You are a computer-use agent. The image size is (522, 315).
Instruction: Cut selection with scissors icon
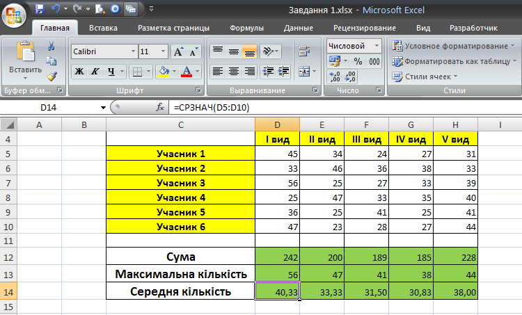(51, 46)
